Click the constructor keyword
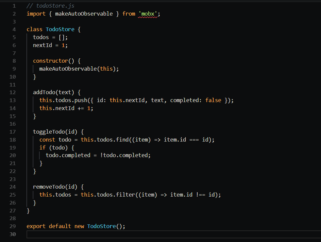Image resolution: width=321 pixels, height=242 pixels. tap(50, 61)
